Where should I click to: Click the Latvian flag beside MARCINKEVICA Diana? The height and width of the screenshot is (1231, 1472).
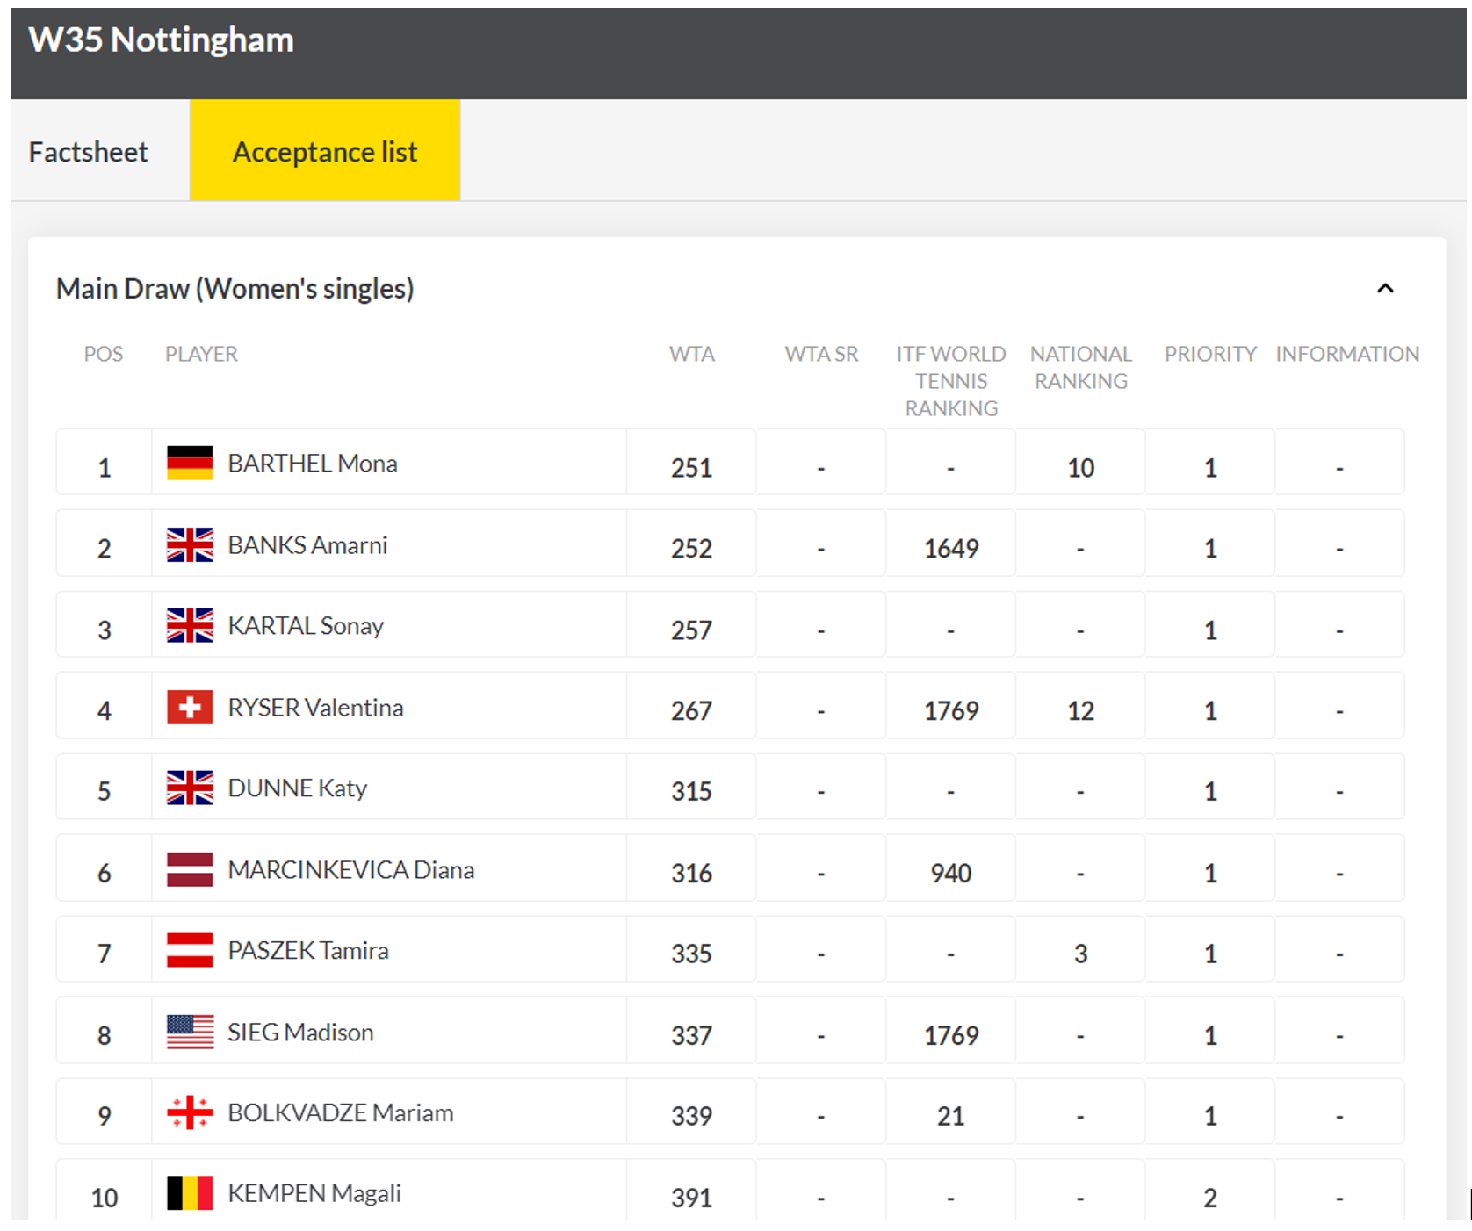[x=190, y=869]
